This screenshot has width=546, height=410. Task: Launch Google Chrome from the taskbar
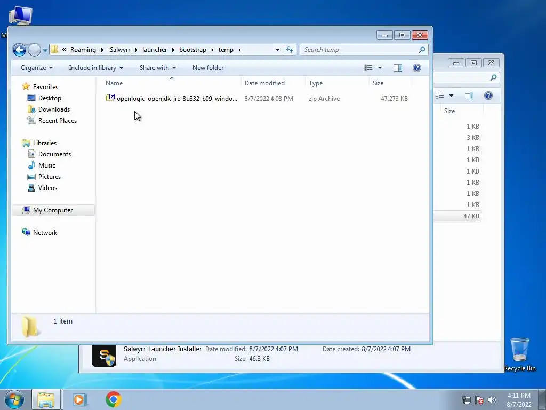pos(113,399)
